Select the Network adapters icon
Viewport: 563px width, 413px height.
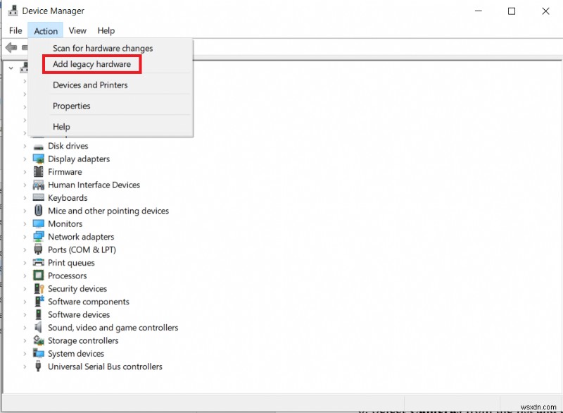click(x=37, y=237)
